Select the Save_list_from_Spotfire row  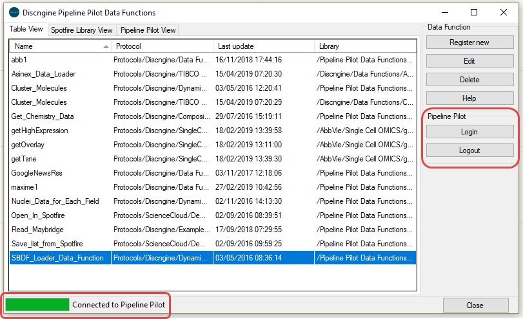[213, 244]
